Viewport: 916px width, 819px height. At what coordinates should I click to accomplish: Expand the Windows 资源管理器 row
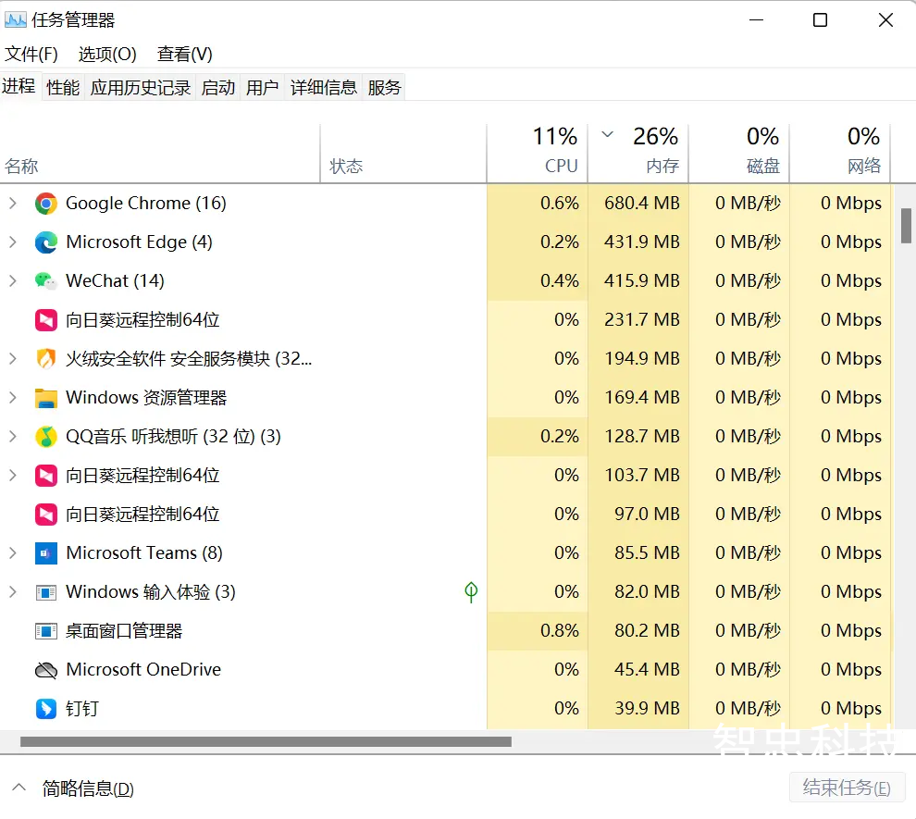pyautogui.click(x=13, y=398)
